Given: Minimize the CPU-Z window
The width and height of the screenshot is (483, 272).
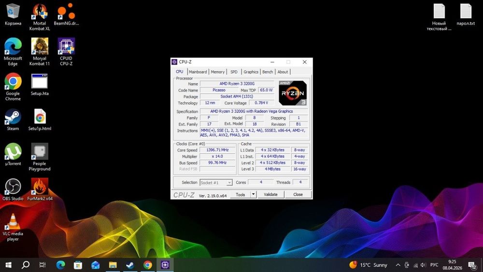Looking at the screenshot, I should point(272,62).
